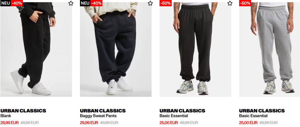Click 25,00 EUR price of black Basic Essential

(169, 123)
